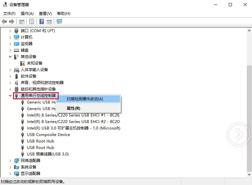Open the 查看(V) menu
Screen dimensions: 252x185
click(x=45, y=14)
